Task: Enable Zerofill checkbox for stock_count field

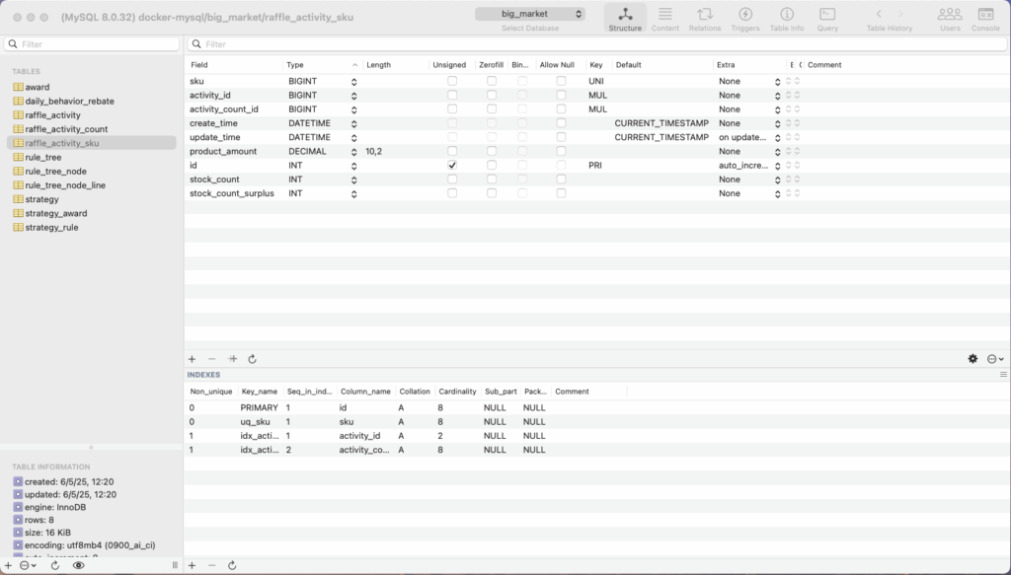Action: point(491,180)
